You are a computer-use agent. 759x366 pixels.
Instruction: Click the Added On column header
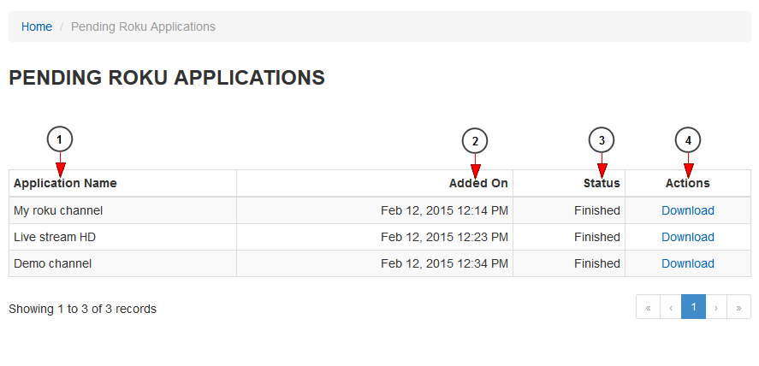(x=478, y=183)
